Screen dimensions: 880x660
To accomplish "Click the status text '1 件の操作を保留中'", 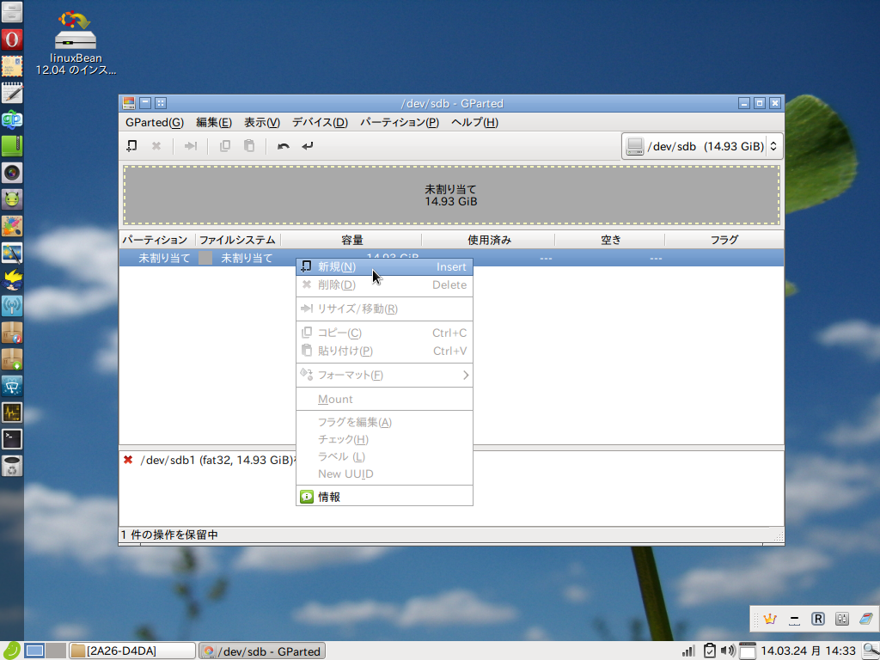I will pyautogui.click(x=169, y=535).
